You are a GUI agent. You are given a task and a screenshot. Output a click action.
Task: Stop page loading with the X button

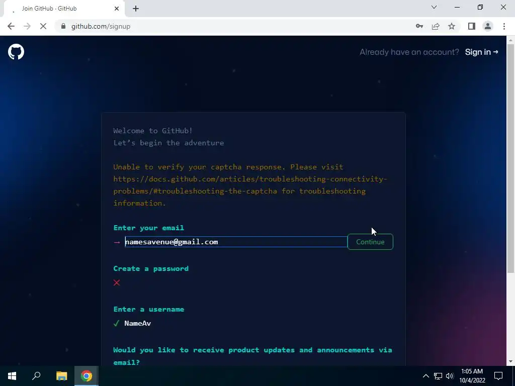pos(43,26)
